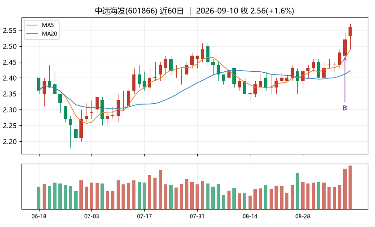Viewport: 375px width, 227px height.
Task: Click the 2.55 price axis label
Action: point(9,31)
